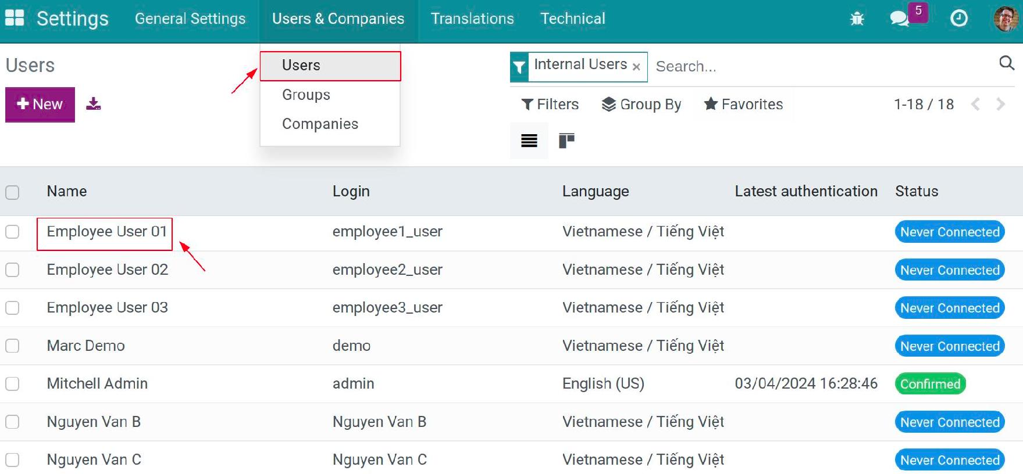Click the New button
This screenshot has height=474, width=1023.
[40, 105]
